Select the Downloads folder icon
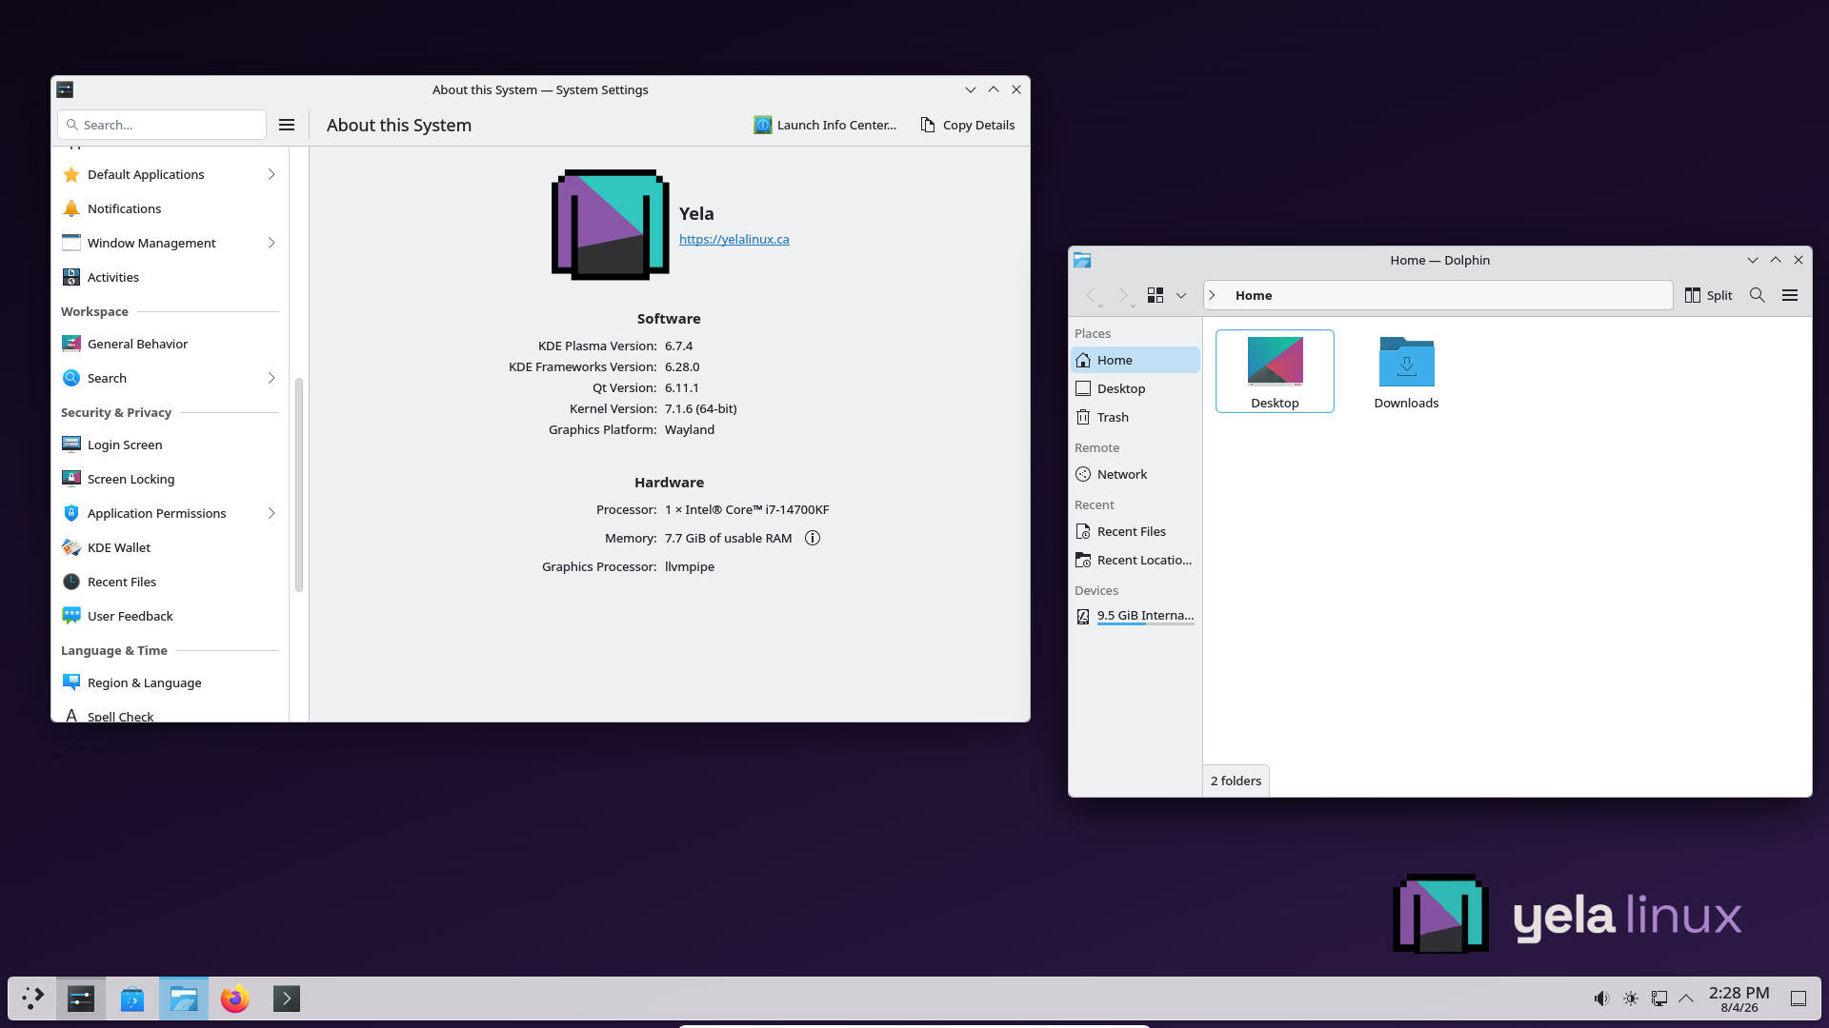1829x1028 pixels. [x=1406, y=362]
